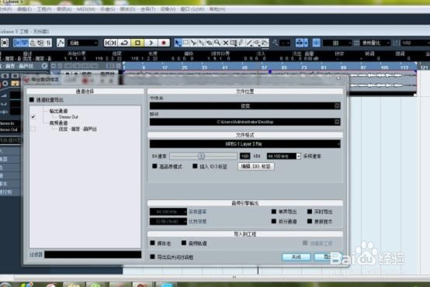Image resolution: width=430 pixels, height=287 pixels.
Task: Open audio engine 采样速率 dropdown
Action: pyautogui.click(x=168, y=212)
